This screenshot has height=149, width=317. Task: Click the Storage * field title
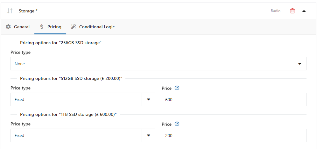[x=28, y=11]
